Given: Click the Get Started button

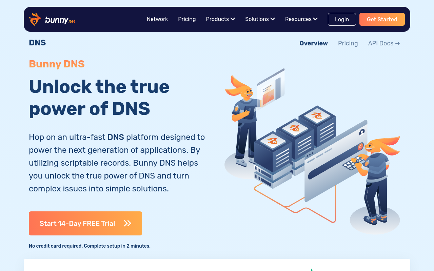Looking at the screenshot, I should (x=382, y=19).
